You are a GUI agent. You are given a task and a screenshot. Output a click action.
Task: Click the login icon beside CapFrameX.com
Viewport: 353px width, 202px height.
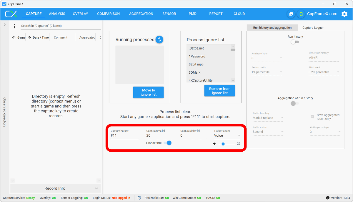point(301,14)
